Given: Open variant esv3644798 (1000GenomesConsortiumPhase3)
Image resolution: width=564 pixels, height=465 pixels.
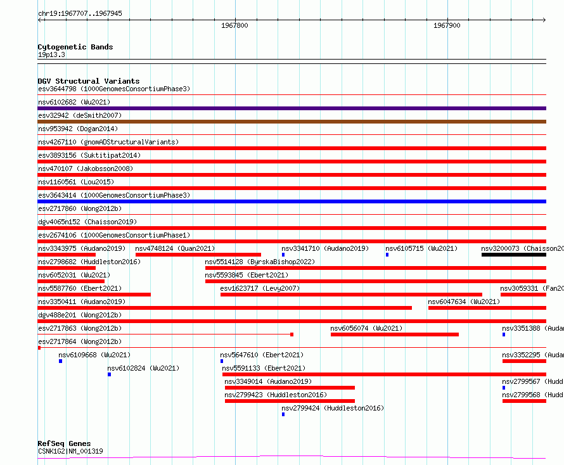Looking at the screenshot, I should point(114,89).
